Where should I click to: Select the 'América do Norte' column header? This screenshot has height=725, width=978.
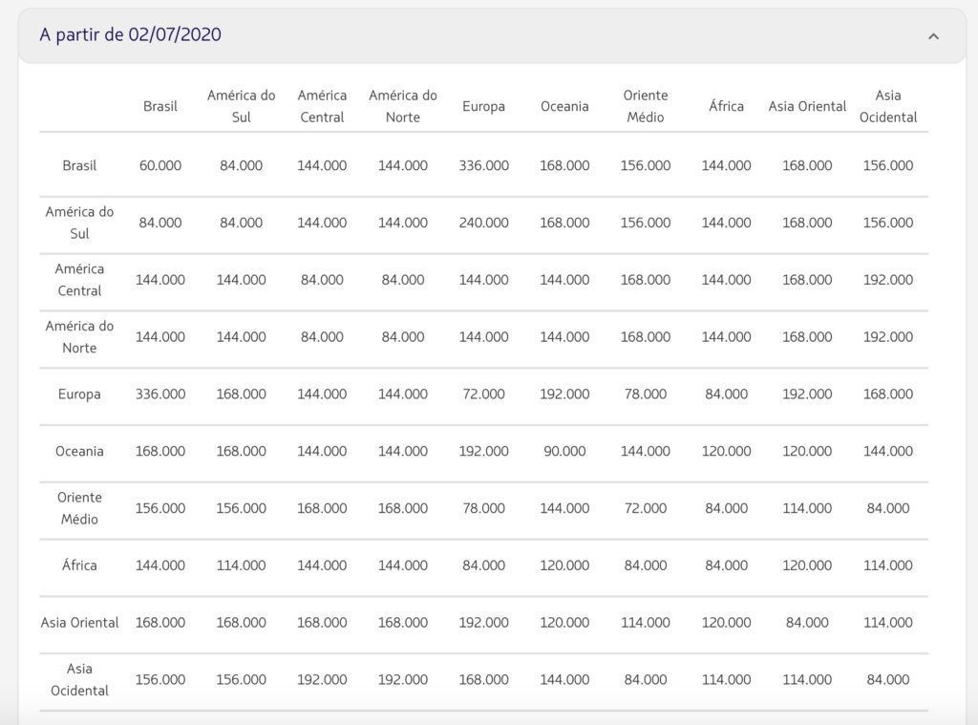403,106
